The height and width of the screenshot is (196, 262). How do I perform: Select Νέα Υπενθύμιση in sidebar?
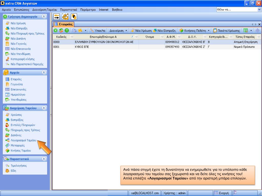(x=20, y=54)
